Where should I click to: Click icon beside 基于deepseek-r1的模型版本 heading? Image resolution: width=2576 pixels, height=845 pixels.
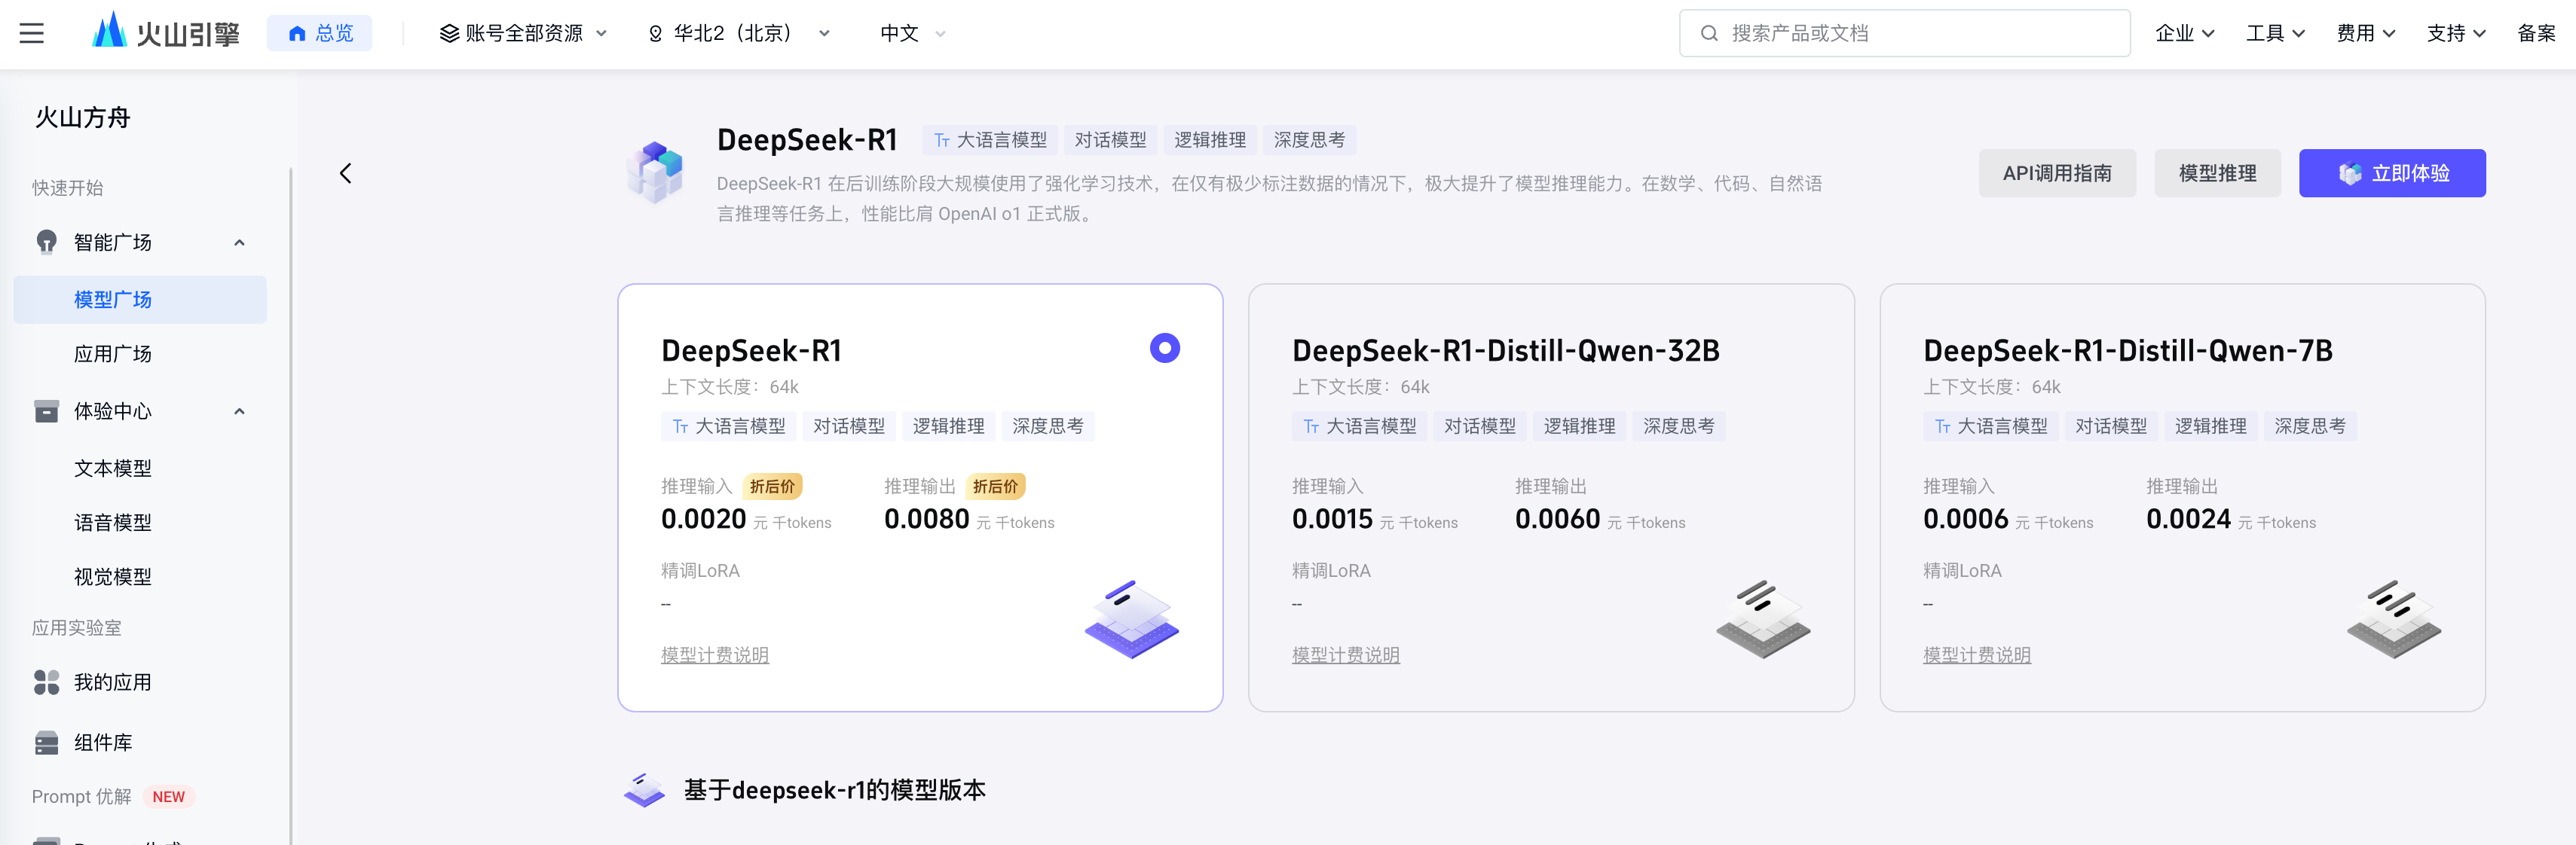[644, 790]
